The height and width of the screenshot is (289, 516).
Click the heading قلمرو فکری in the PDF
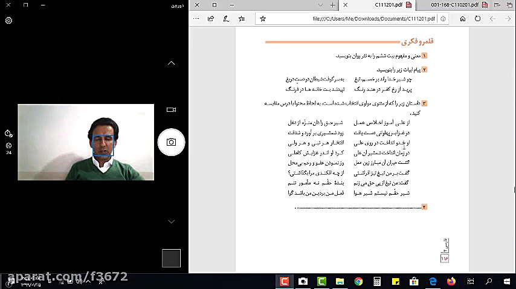[x=418, y=42]
